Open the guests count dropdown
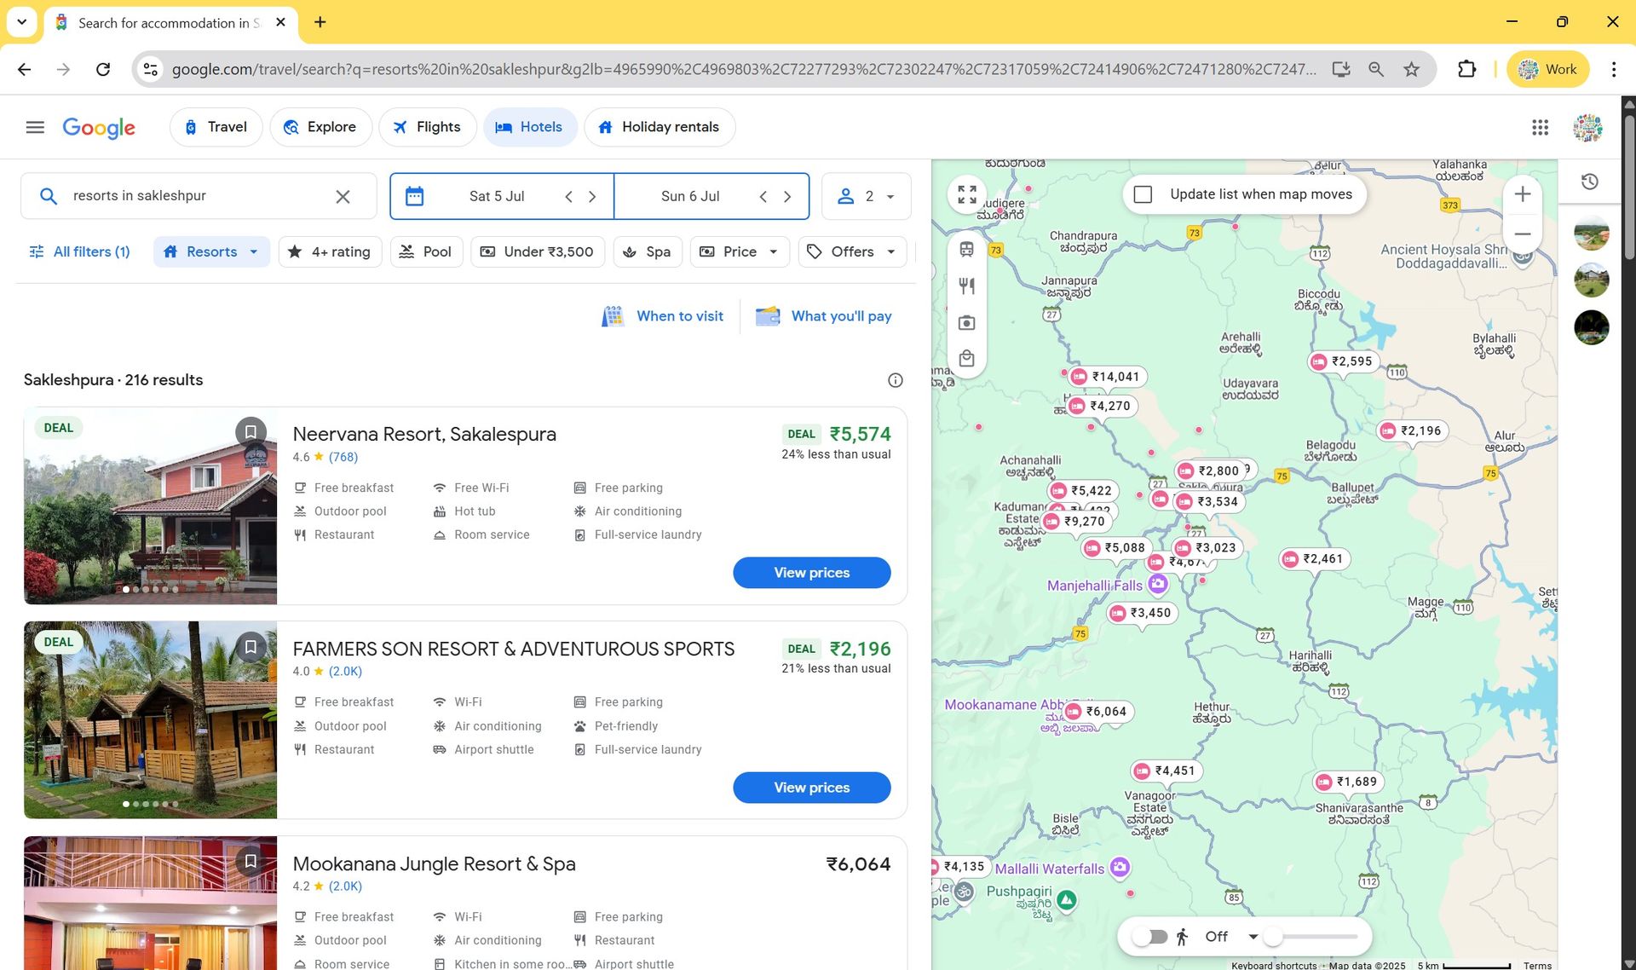Image resolution: width=1636 pixels, height=970 pixels. (x=866, y=196)
